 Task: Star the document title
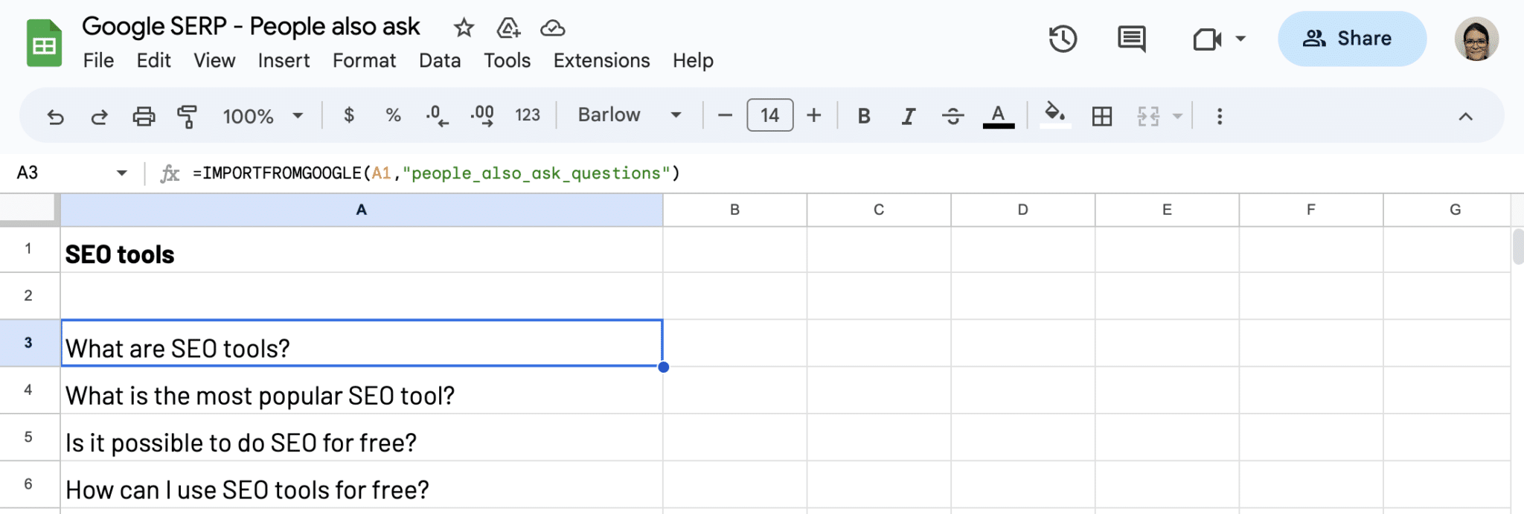click(x=464, y=28)
